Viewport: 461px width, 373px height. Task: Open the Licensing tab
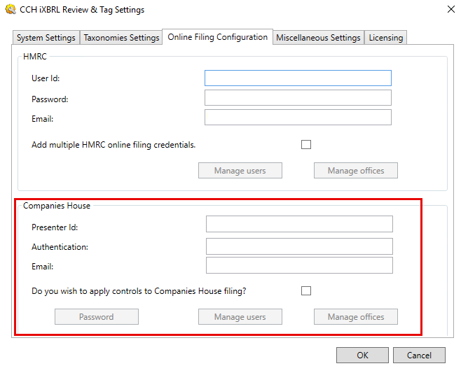point(386,38)
